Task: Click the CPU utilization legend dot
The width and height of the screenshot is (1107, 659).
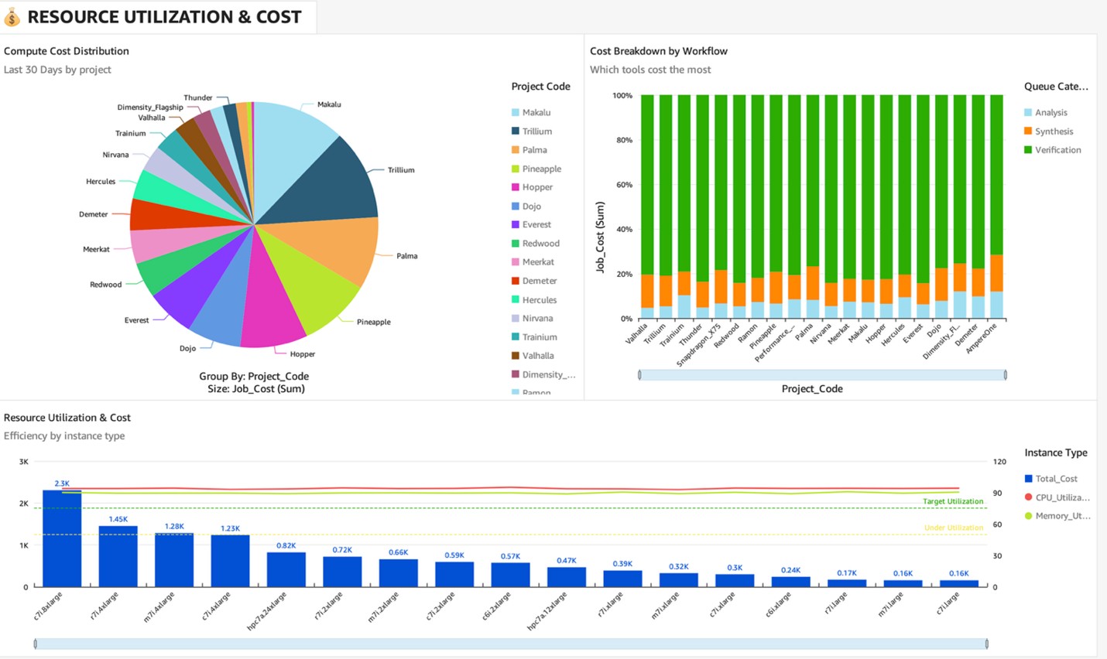Action: coord(1028,497)
